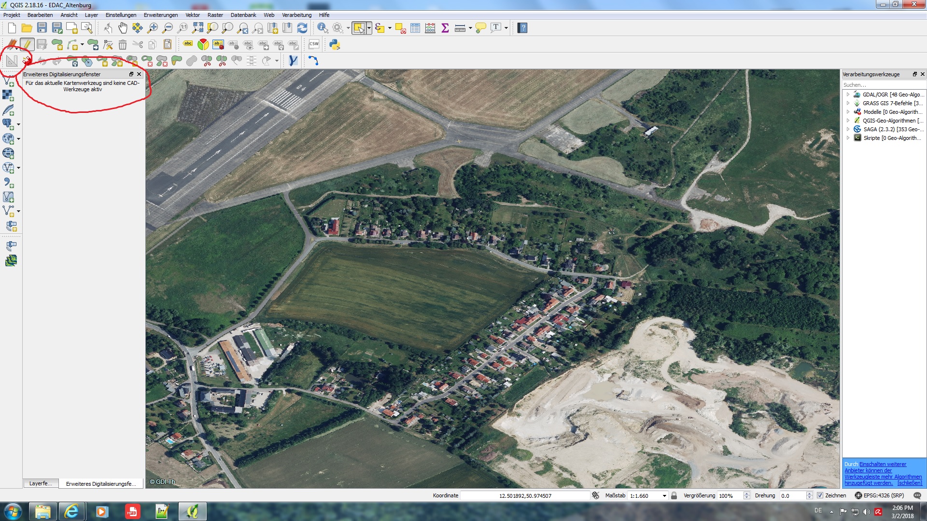Click the delete selected trash icon
Image resolution: width=927 pixels, height=521 pixels.
pos(123,45)
